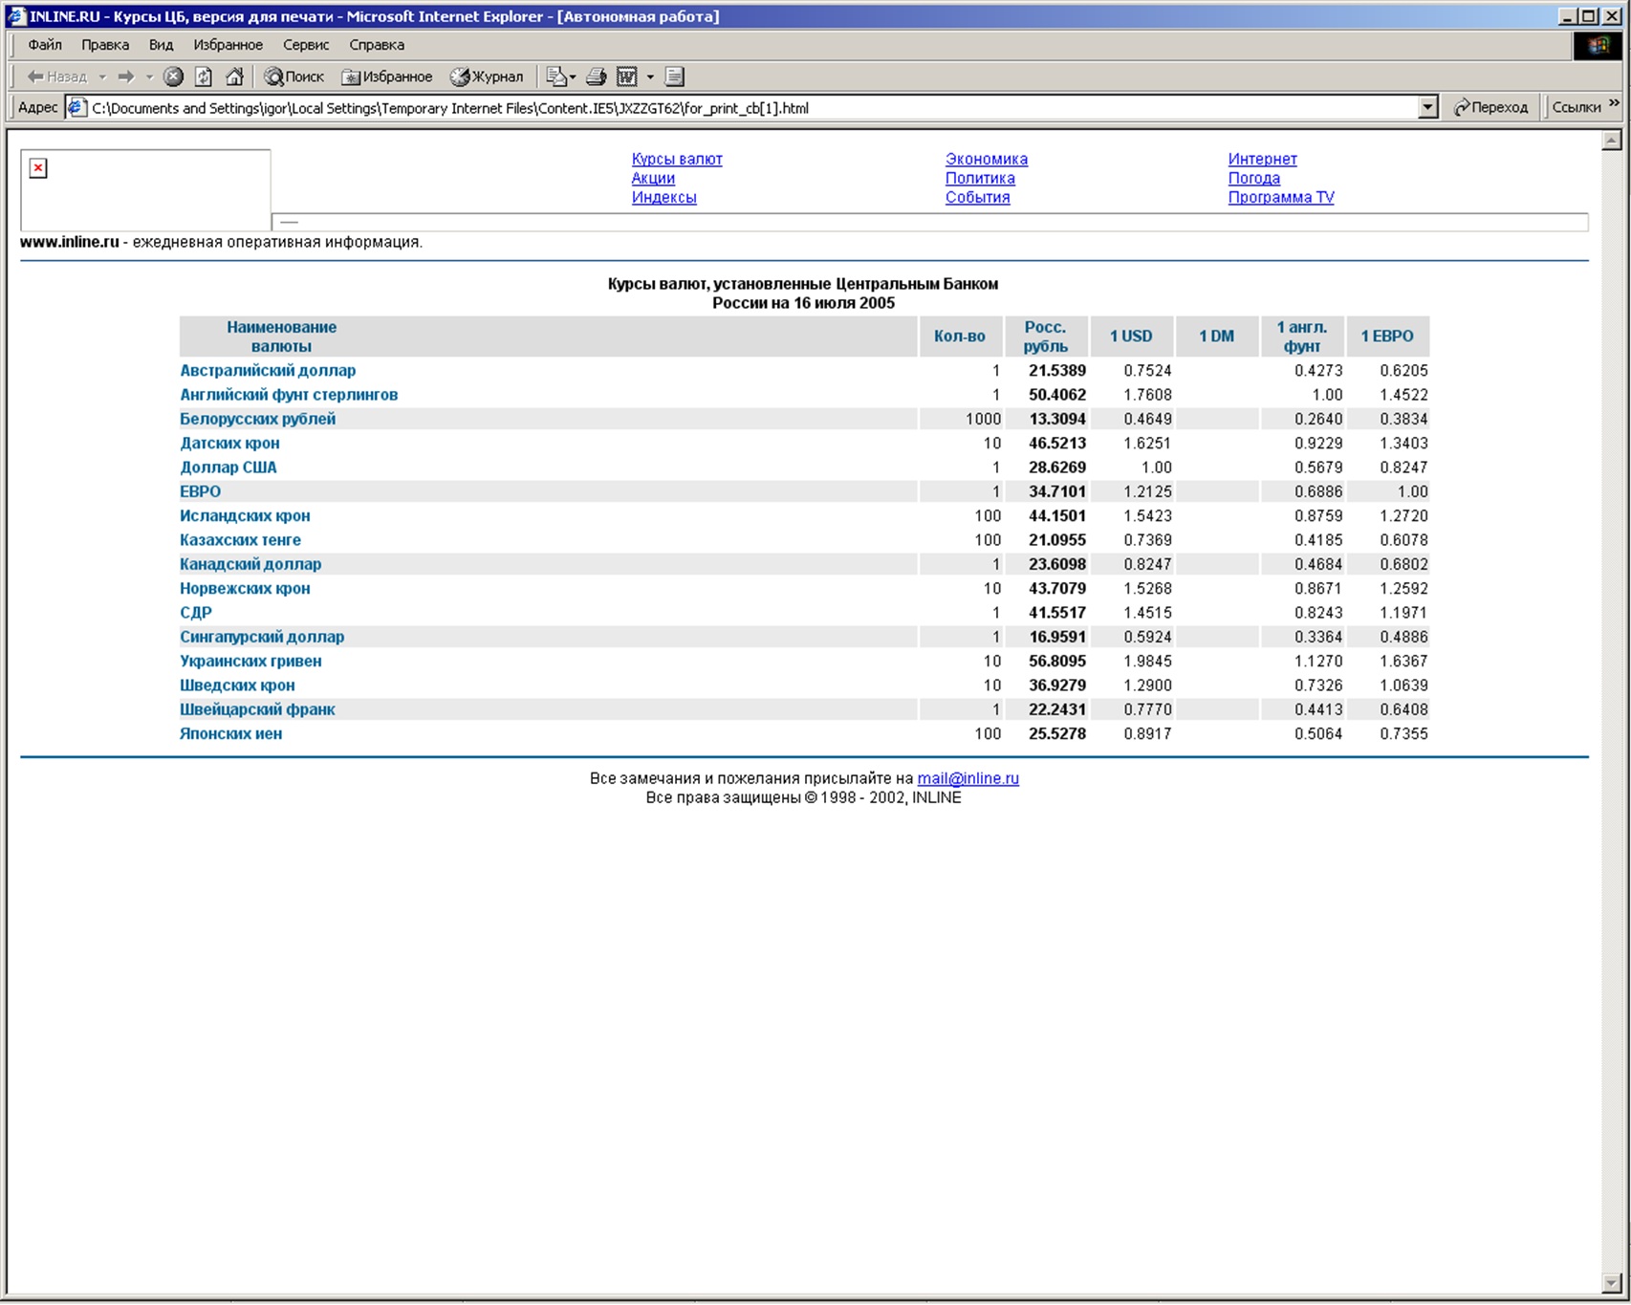1631x1305 pixels.
Task: Click page icon in the address bar
Action: [77, 108]
